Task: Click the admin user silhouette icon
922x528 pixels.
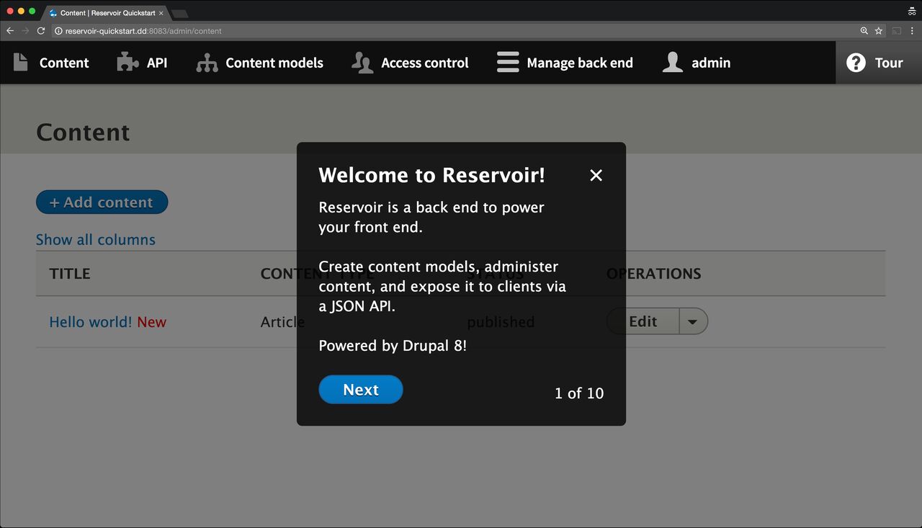Action: pyautogui.click(x=673, y=62)
